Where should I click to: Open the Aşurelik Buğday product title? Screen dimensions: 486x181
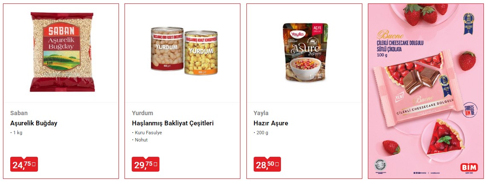tap(34, 123)
